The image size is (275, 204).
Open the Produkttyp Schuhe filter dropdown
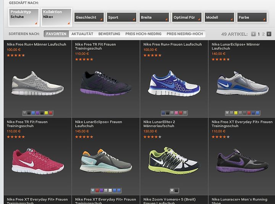click(24, 17)
